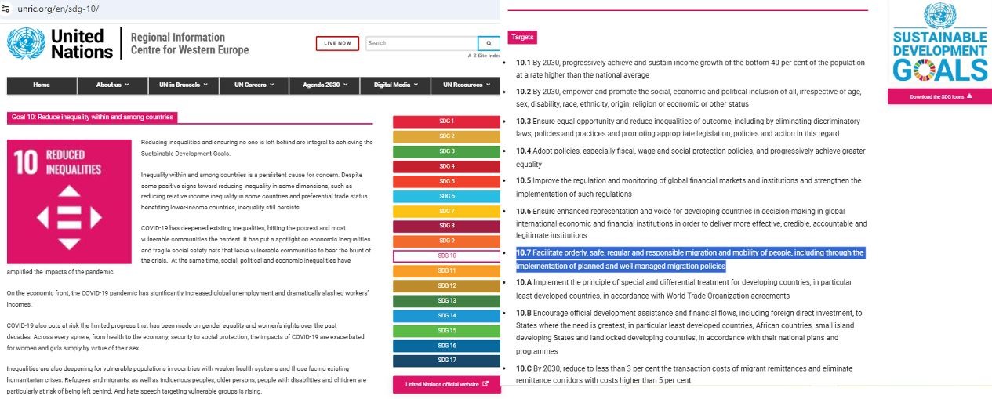
Task: Click target 10.C migrant remittances text
Action: point(685,374)
